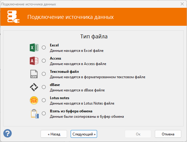Click the red Access database icon
The image size is (187, 142).
coord(34,61)
